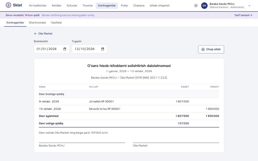Open Pullar menu

(x=124, y=5)
